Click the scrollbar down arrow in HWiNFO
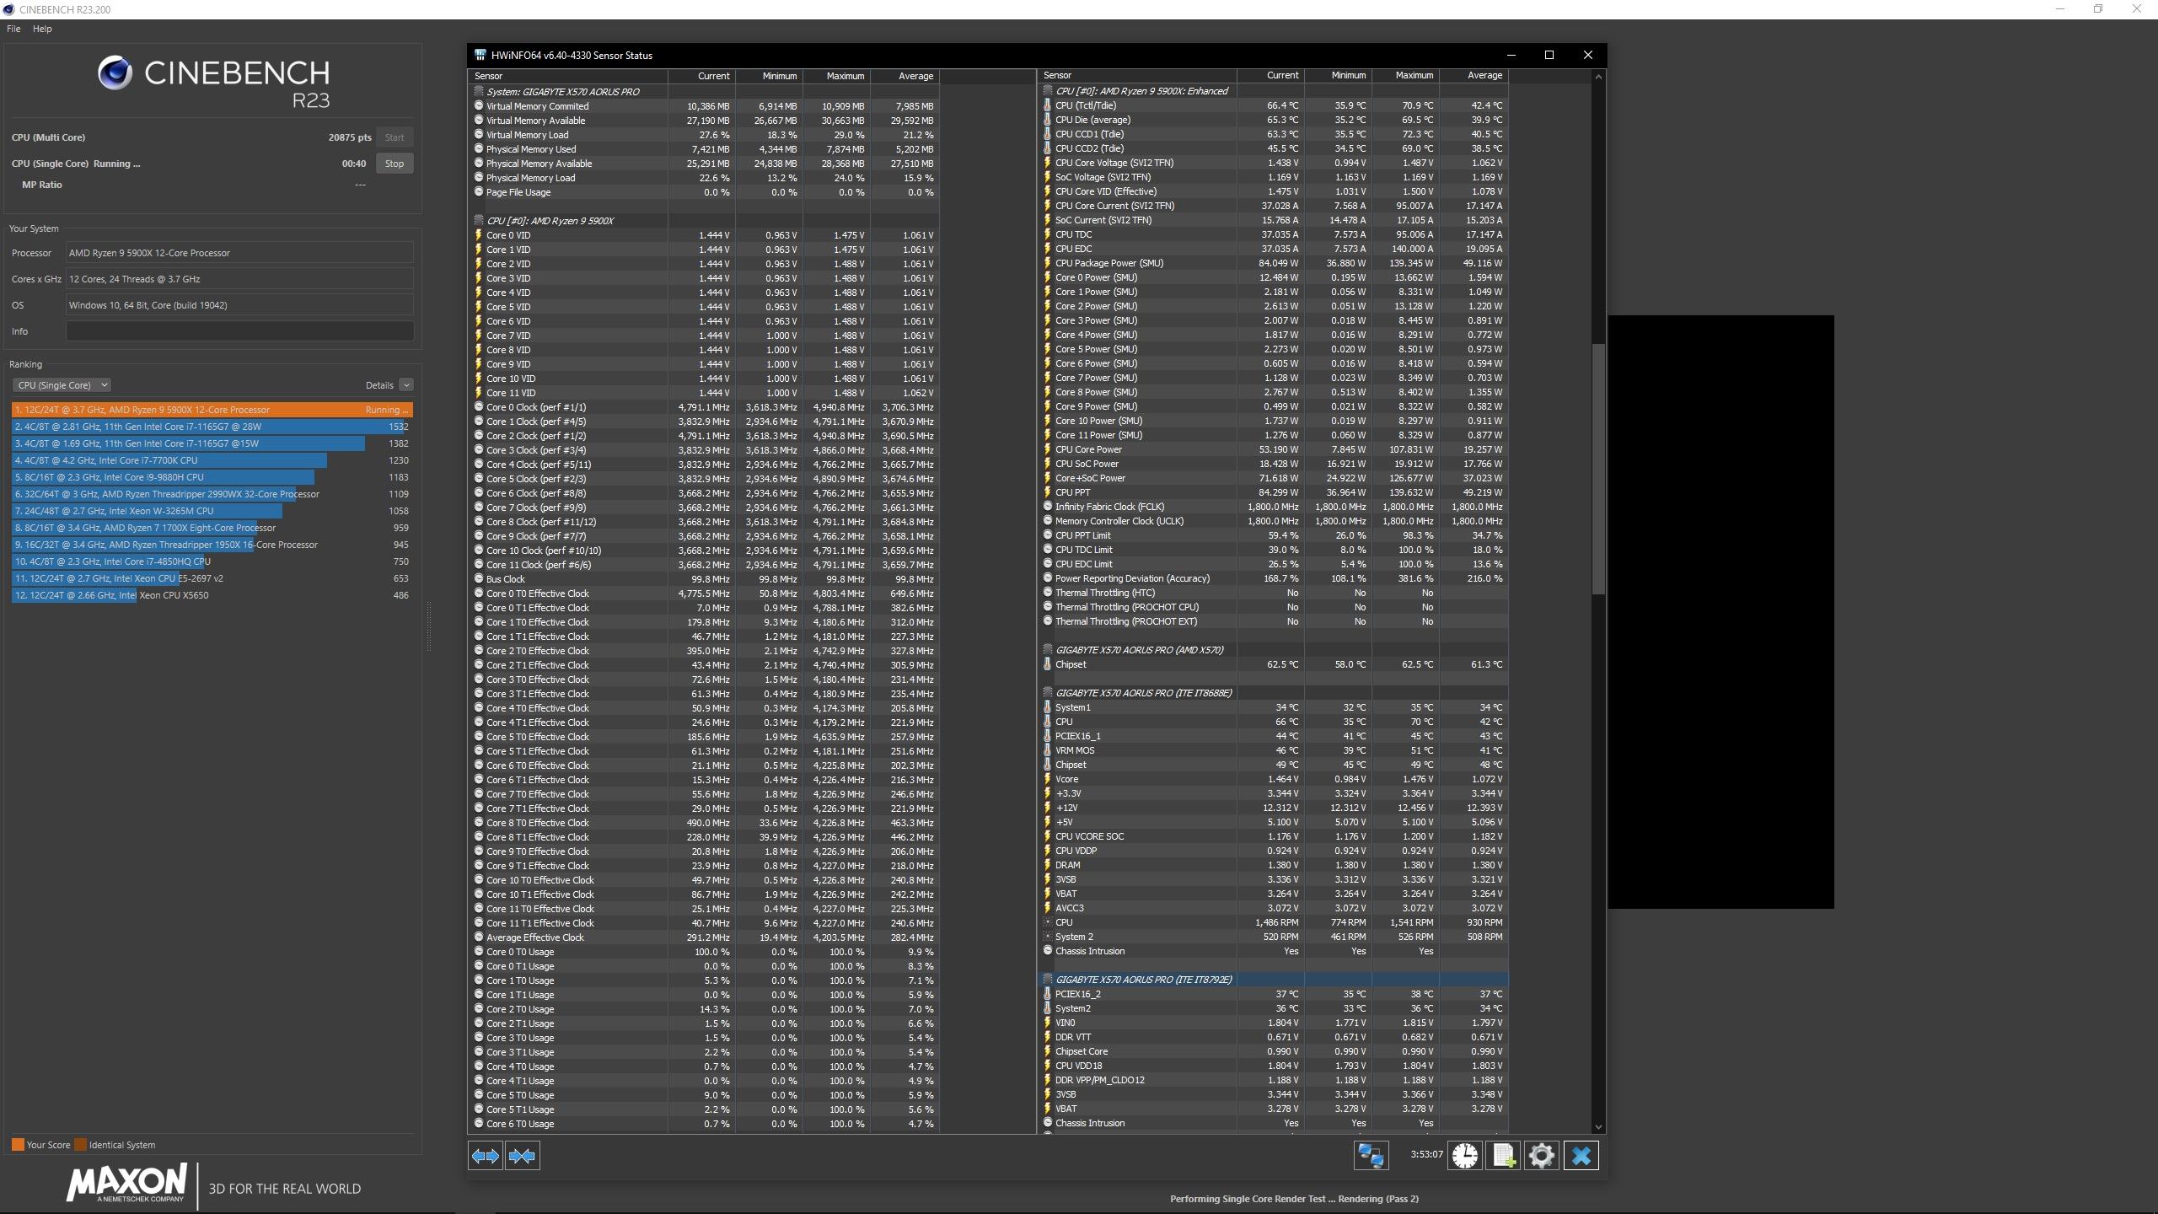This screenshot has width=2158, height=1214. (1598, 1127)
